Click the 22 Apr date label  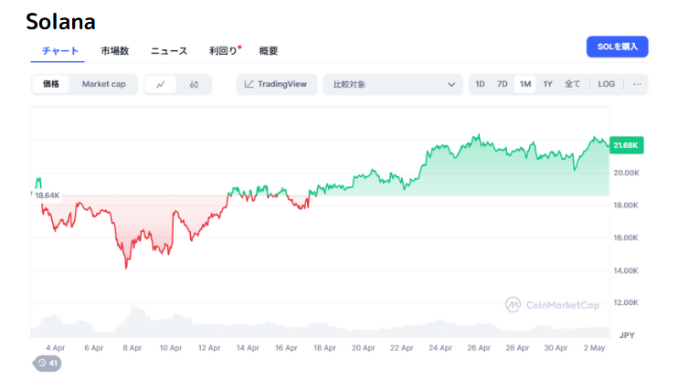[401, 348]
